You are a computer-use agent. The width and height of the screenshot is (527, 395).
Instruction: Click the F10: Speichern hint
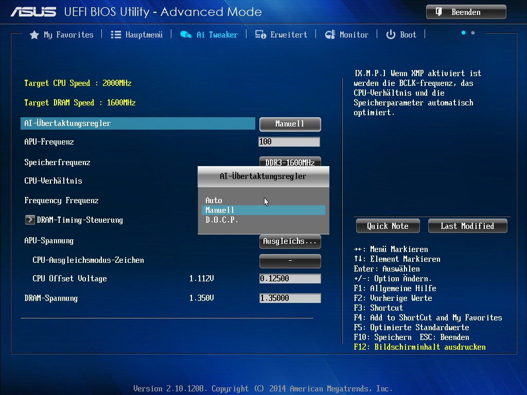click(x=382, y=337)
